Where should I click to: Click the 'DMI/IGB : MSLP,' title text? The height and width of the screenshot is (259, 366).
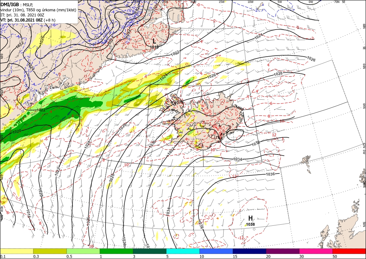click(x=16, y=4)
